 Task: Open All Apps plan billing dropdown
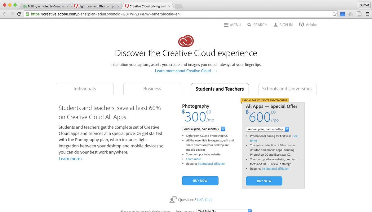pos(268,129)
